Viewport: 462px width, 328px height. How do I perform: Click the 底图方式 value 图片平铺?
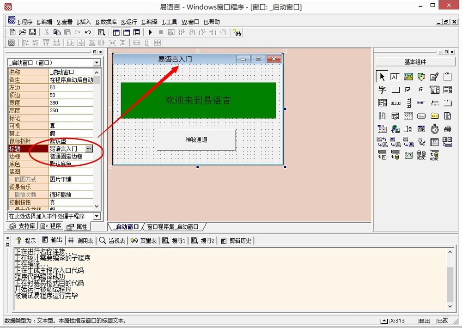coord(70,179)
